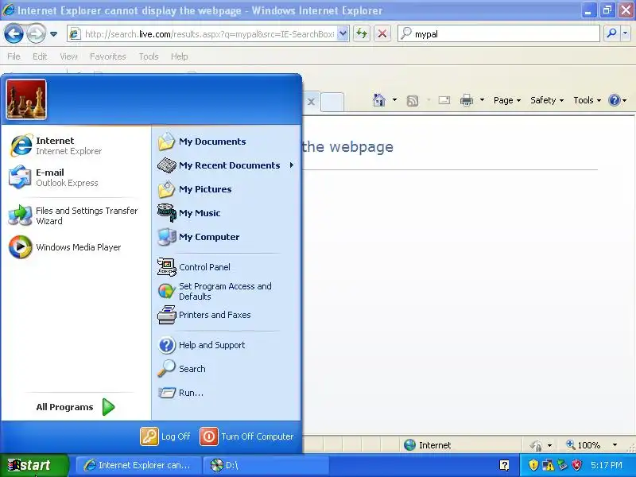Close the current tab with X
This screenshot has width=636, height=477.
(x=311, y=102)
